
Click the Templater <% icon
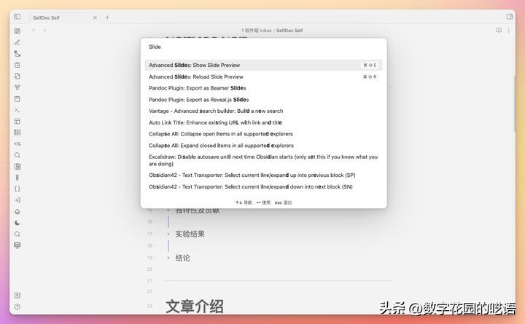coord(17,143)
